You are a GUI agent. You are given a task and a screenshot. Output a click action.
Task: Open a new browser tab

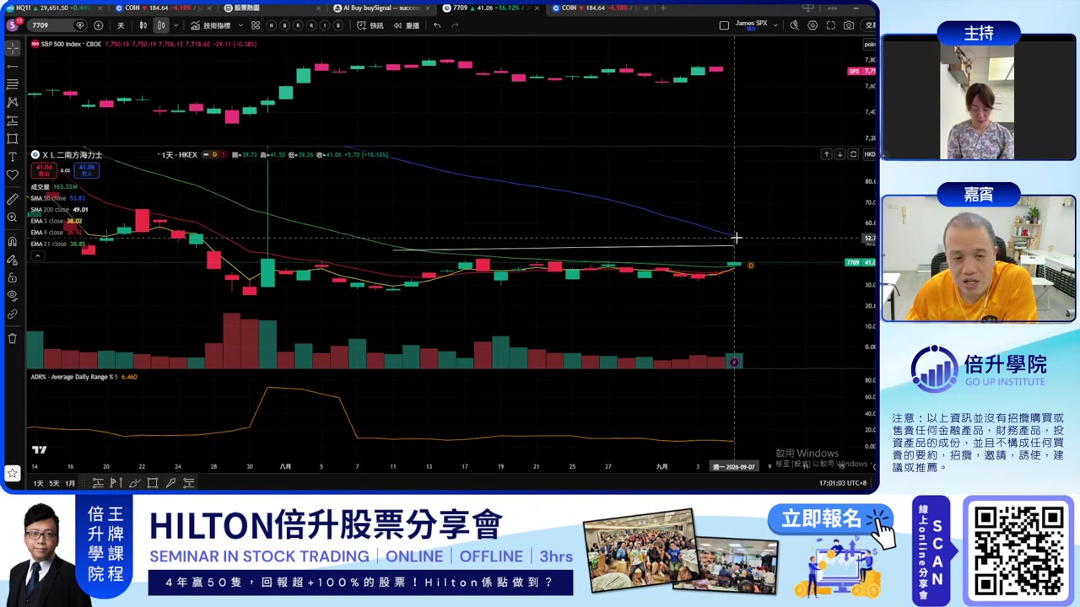point(663,8)
